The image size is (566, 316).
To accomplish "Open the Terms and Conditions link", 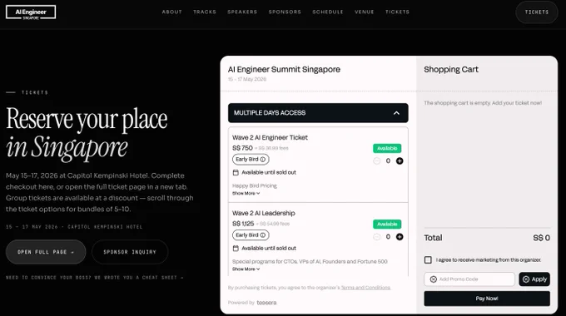I will tap(365, 288).
